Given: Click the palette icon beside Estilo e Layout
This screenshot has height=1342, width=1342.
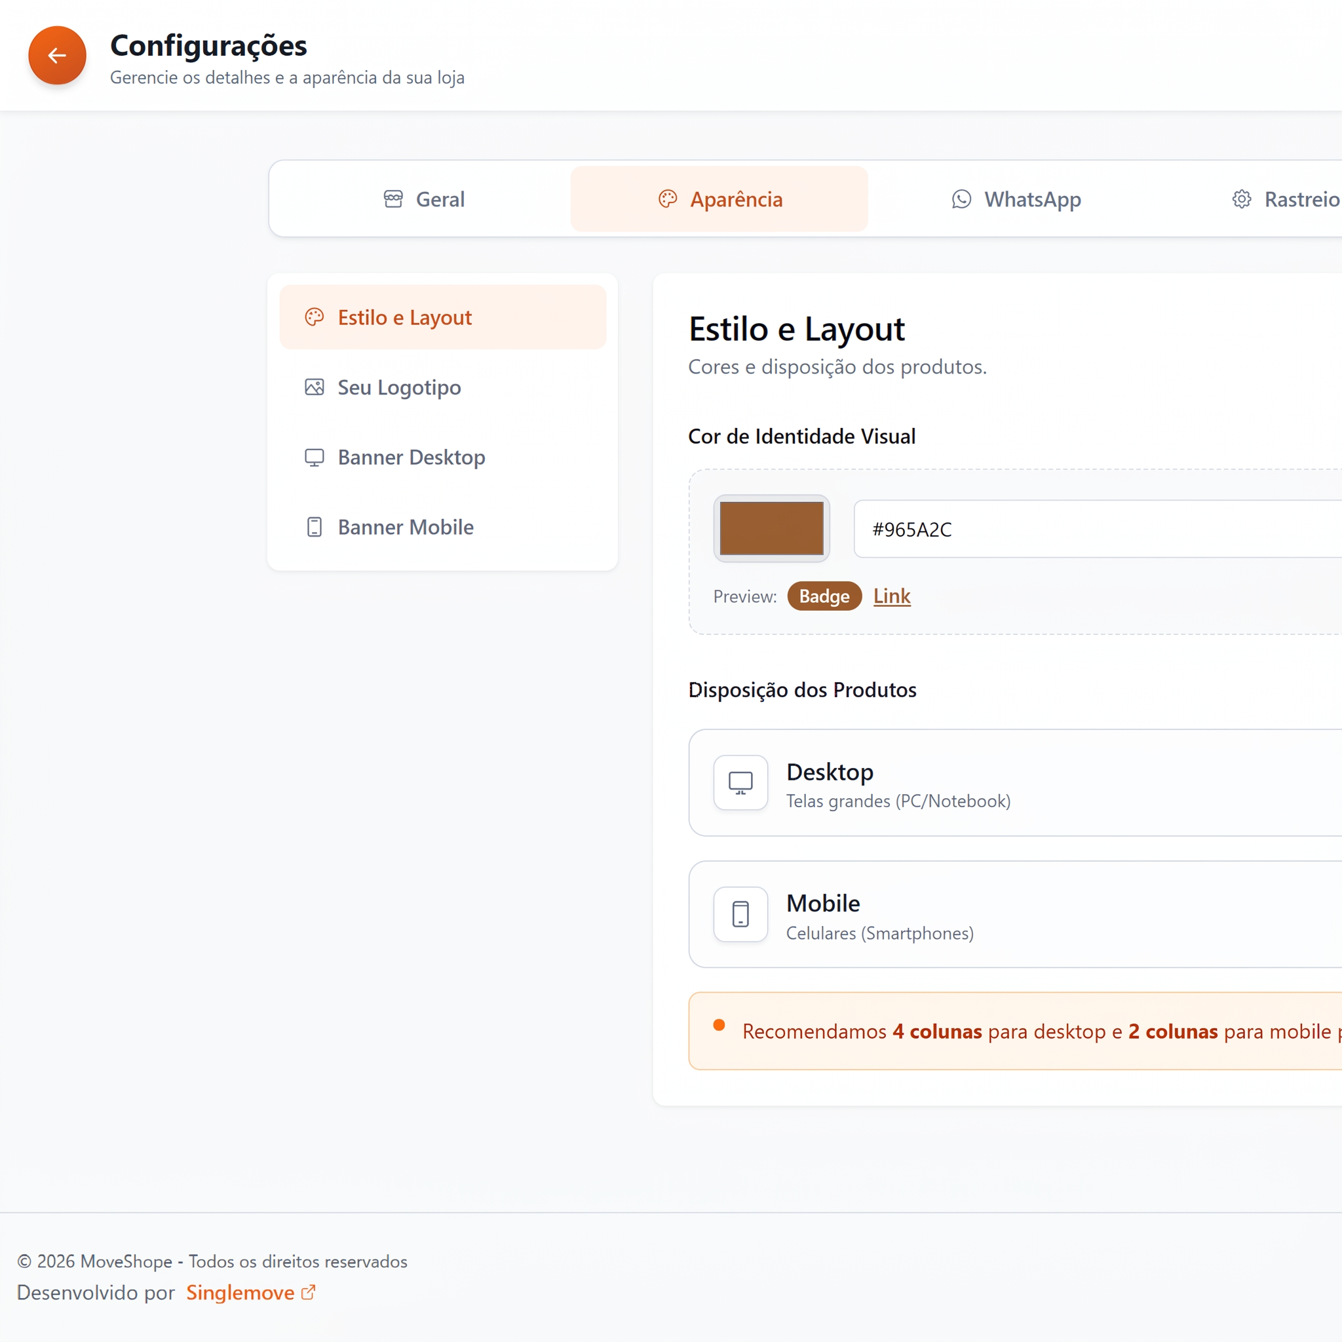Looking at the screenshot, I should point(315,317).
